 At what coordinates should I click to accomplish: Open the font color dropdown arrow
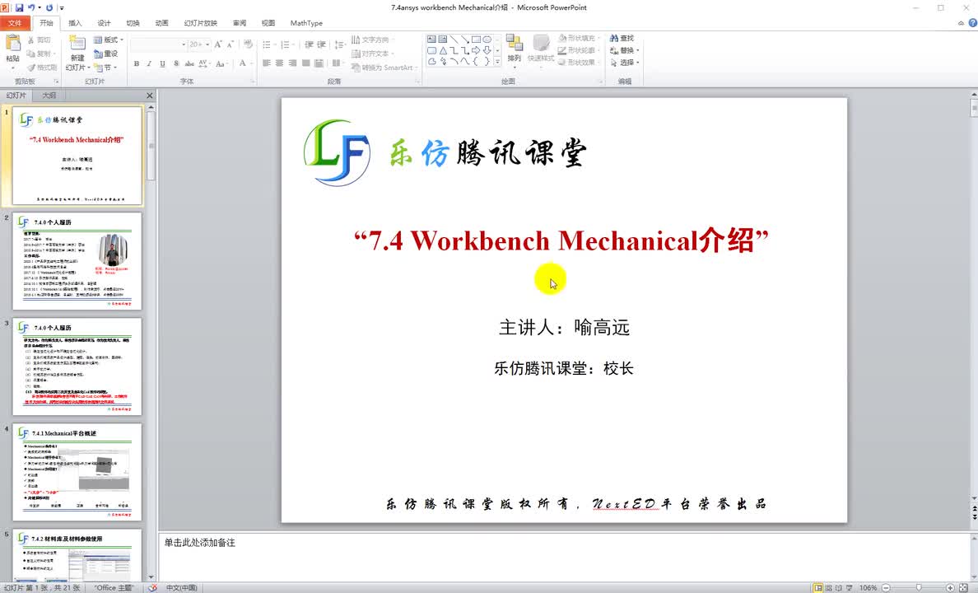pyautogui.click(x=251, y=63)
